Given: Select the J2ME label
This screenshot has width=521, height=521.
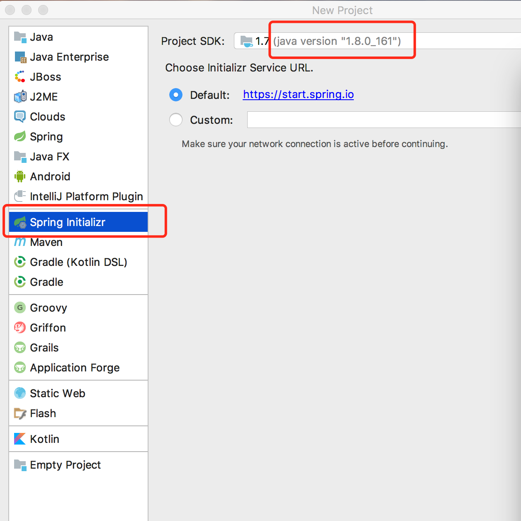Looking at the screenshot, I should pyautogui.click(x=44, y=97).
